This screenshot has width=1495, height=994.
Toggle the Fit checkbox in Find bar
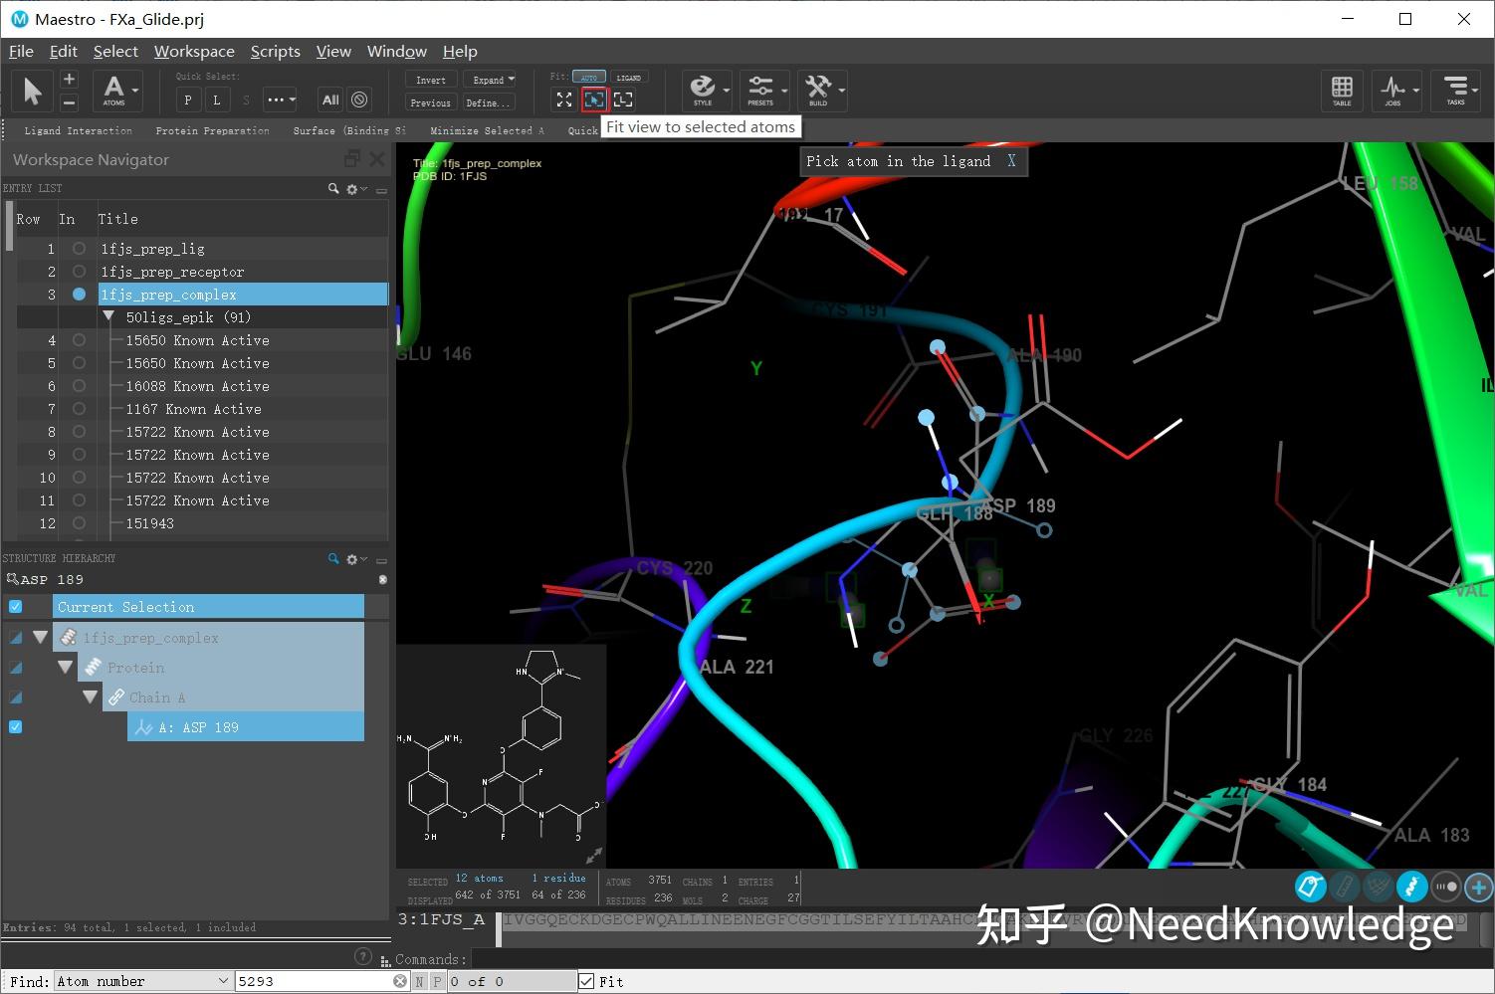point(586,980)
